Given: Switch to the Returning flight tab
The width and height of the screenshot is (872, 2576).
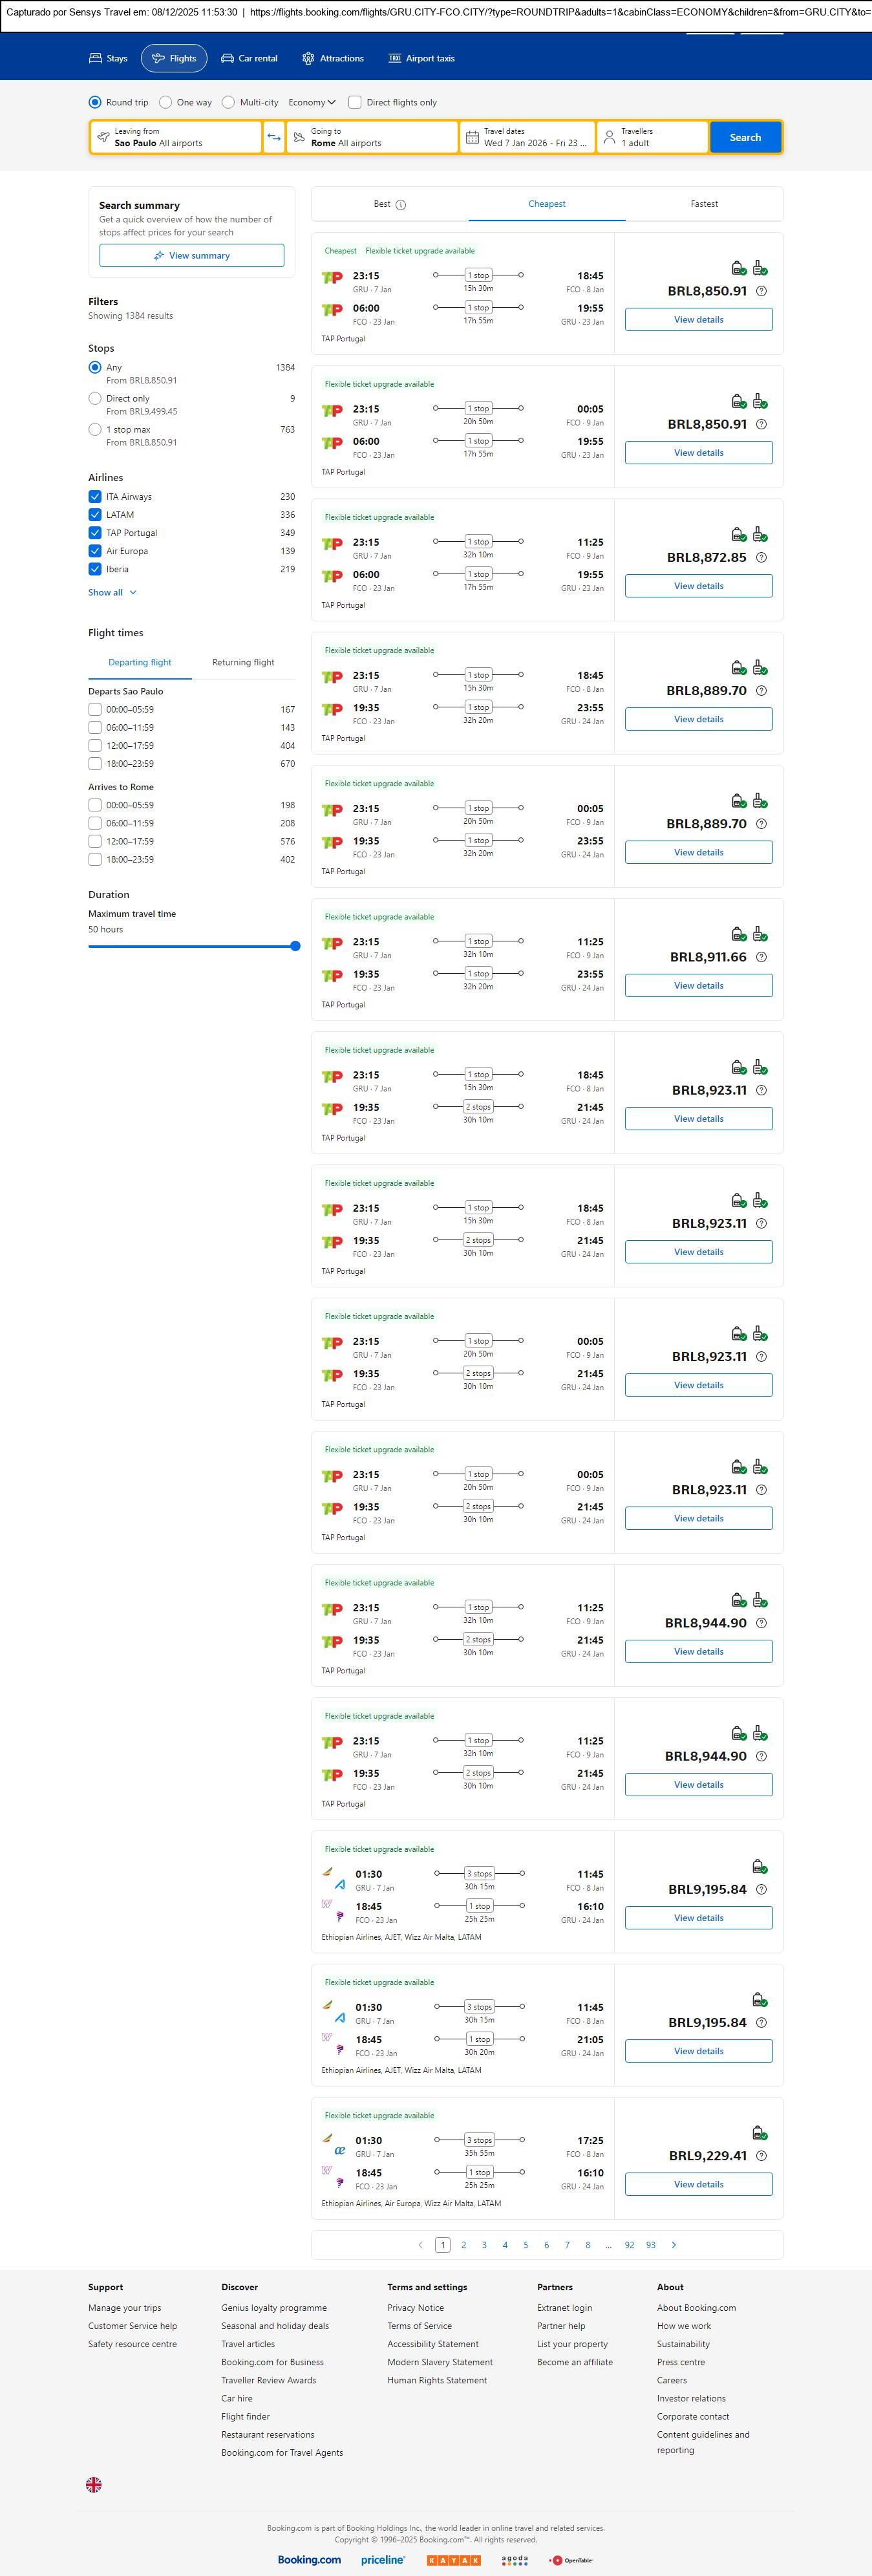Looking at the screenshot, I should click(243, 662).
